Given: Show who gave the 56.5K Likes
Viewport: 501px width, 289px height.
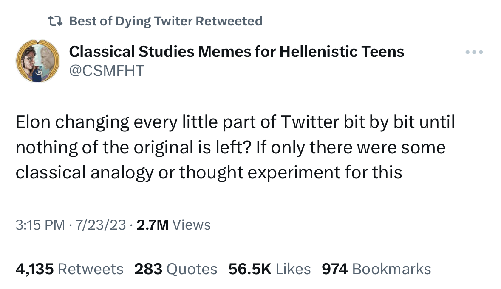Looking at the screenshot, I should 269,269.
